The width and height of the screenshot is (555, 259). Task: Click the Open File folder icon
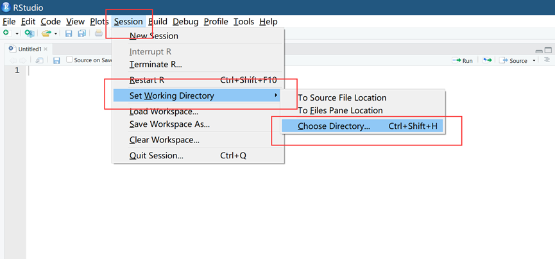coord(46,33)
